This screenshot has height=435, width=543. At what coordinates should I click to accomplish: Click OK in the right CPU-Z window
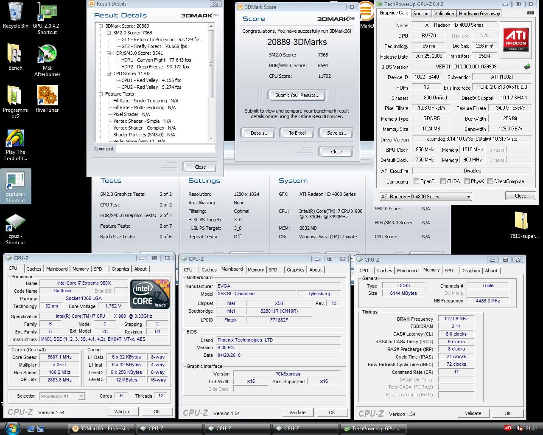tap(507, 413)
